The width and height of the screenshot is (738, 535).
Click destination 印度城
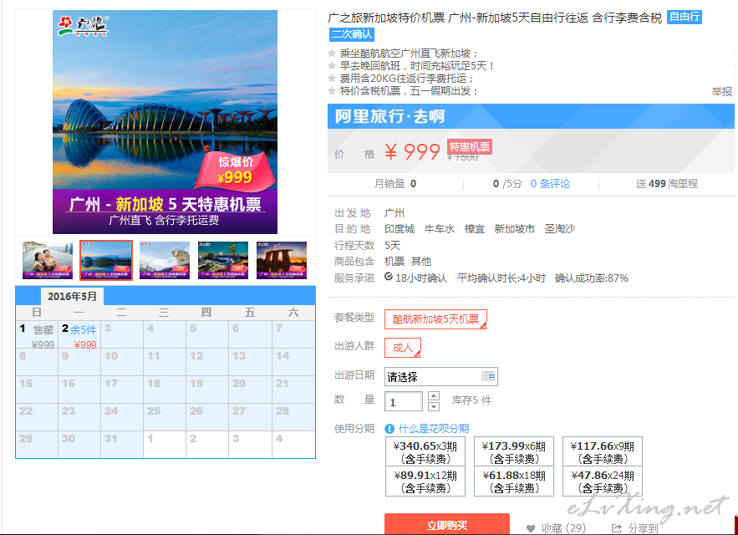tap(400, 229)
